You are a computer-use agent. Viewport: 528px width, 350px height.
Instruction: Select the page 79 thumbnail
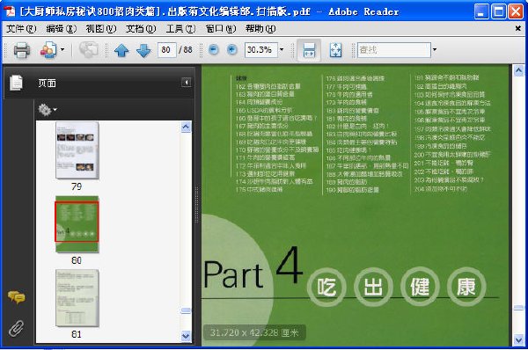pyautogui.click(x=77, y=150)
